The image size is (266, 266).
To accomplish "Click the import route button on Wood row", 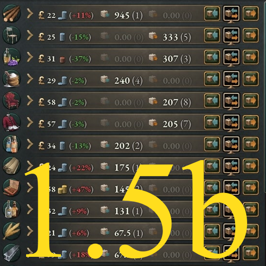I will click(212, 14).
